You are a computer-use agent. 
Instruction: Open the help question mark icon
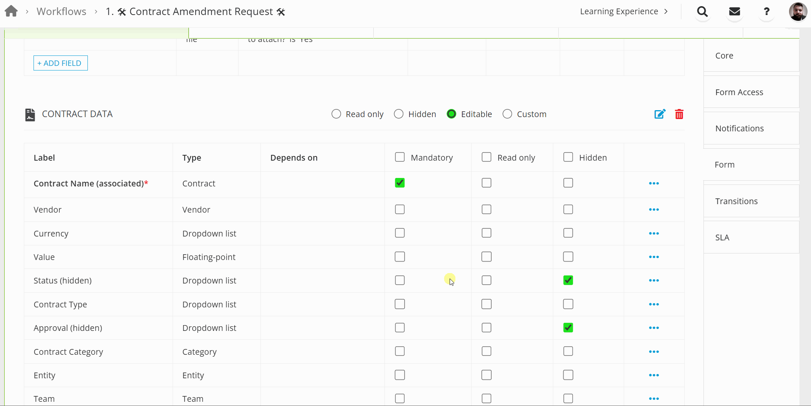(766, 12)
